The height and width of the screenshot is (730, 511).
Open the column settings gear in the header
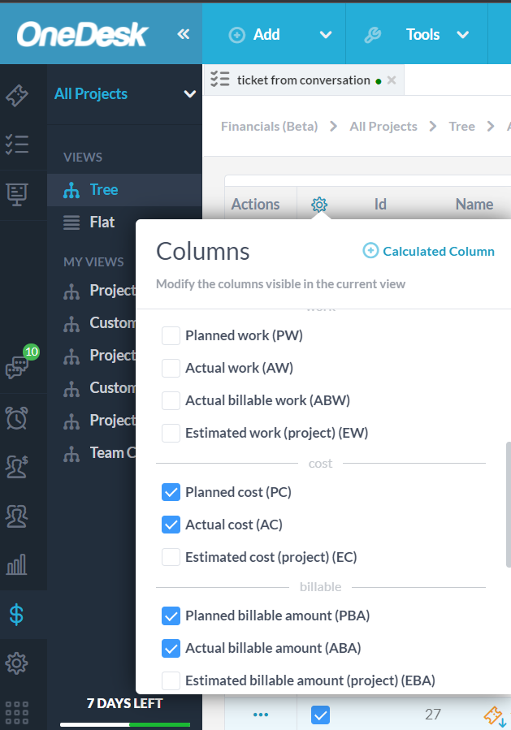(318, 204)
